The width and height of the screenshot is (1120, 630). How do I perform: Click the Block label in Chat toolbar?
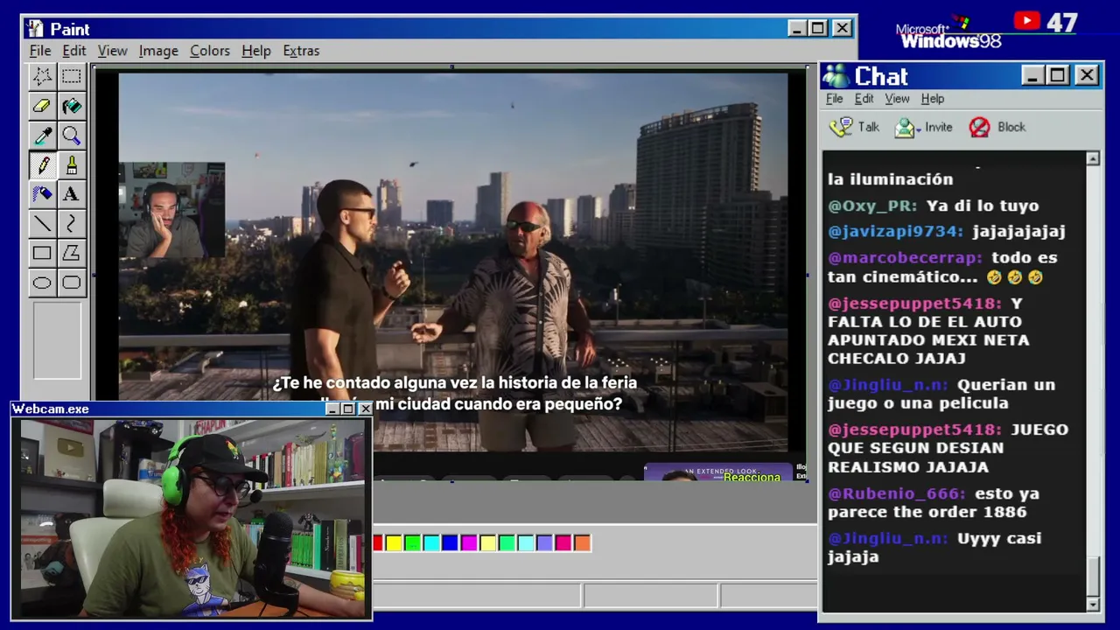(1011, 127)
